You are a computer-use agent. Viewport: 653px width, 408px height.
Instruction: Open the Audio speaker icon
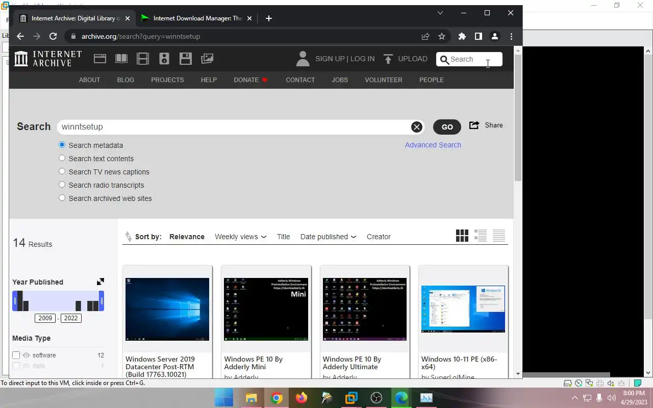tap(164, 59)
